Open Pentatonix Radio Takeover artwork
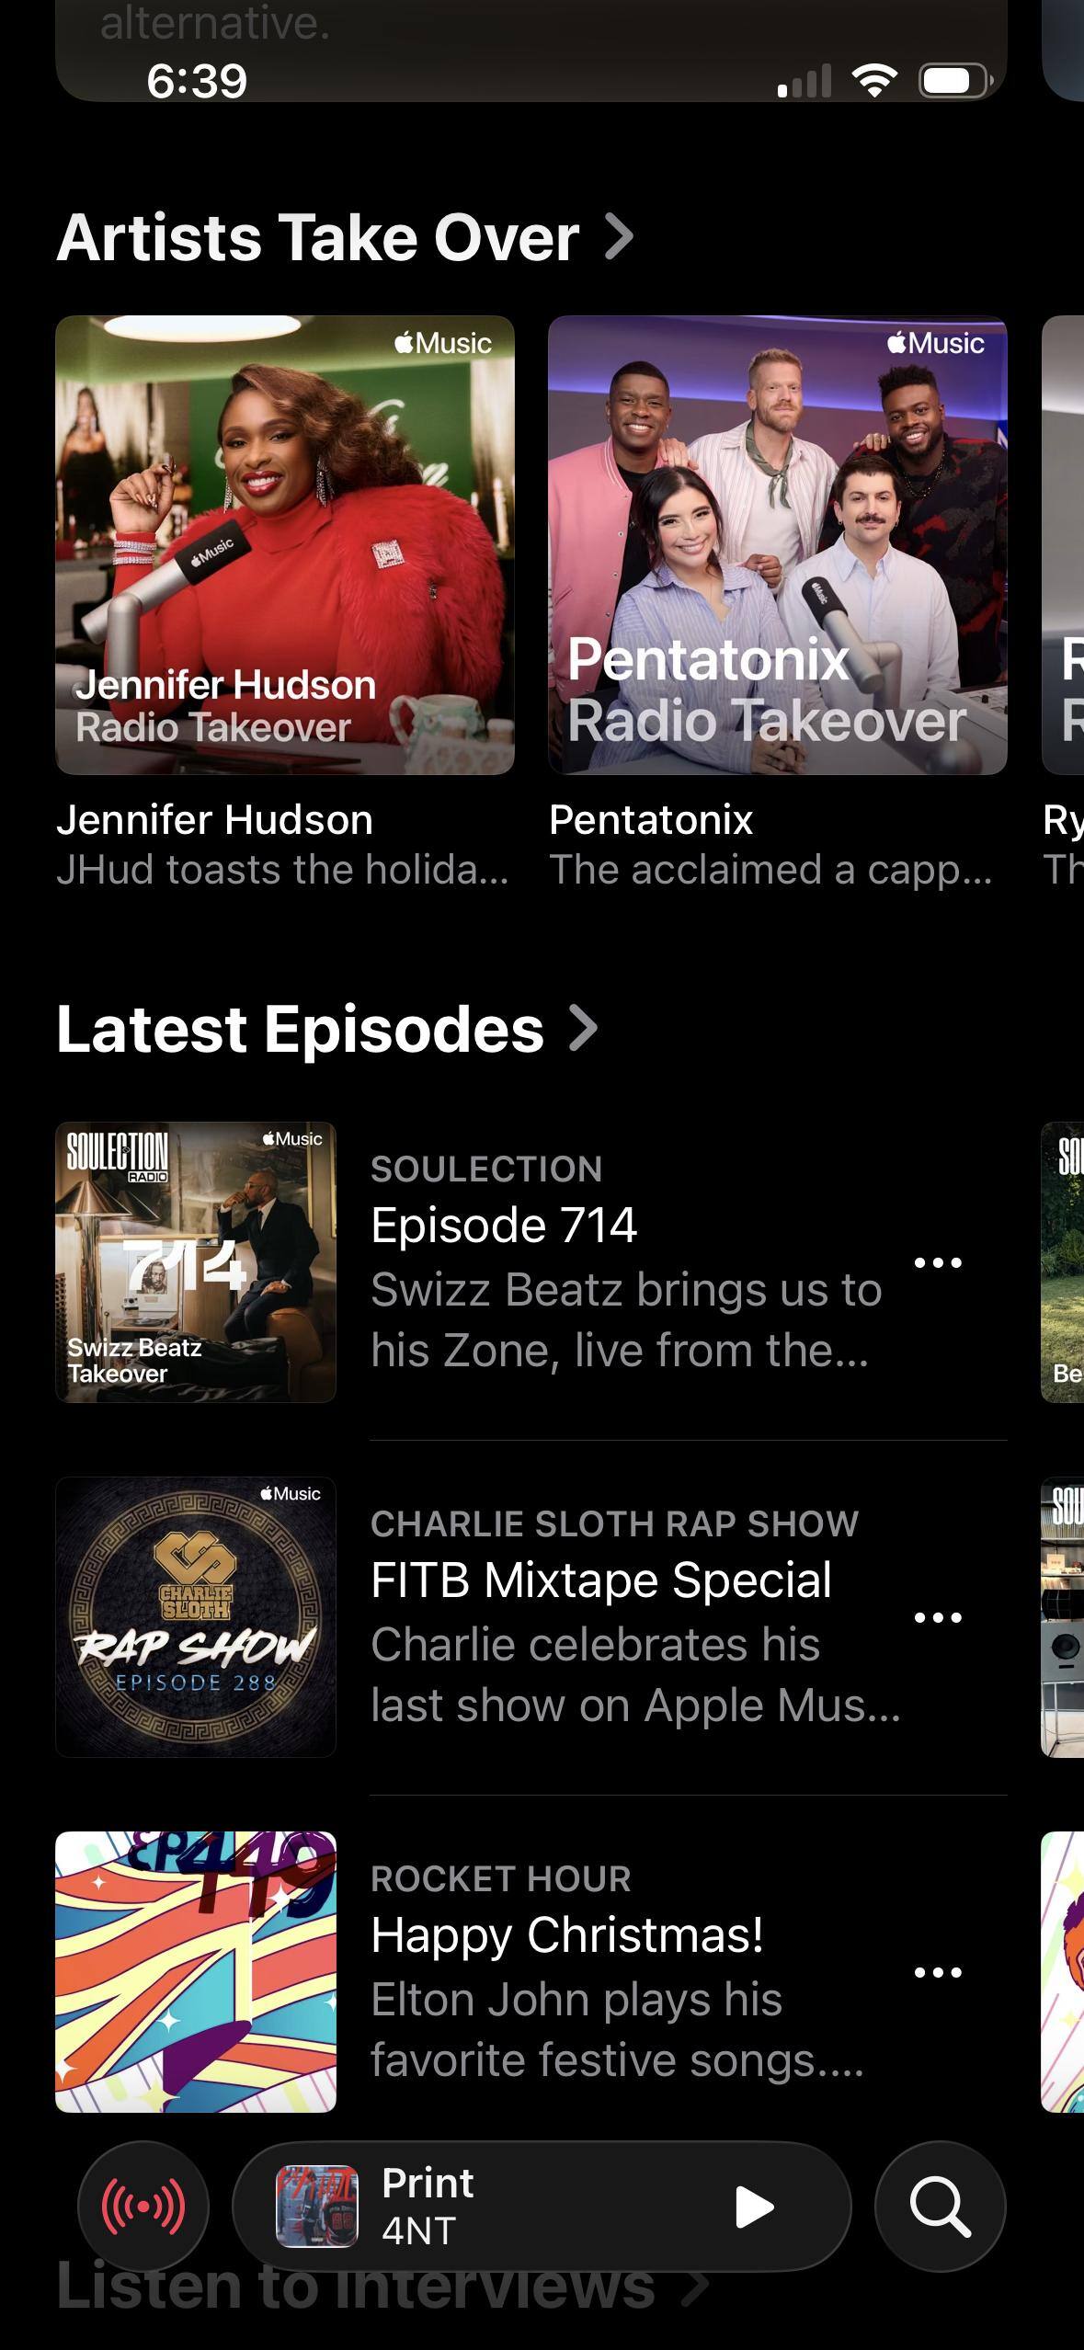The height and width of the screenshot is (2350, 1084). pyautogui.click(x=778, y=545)
